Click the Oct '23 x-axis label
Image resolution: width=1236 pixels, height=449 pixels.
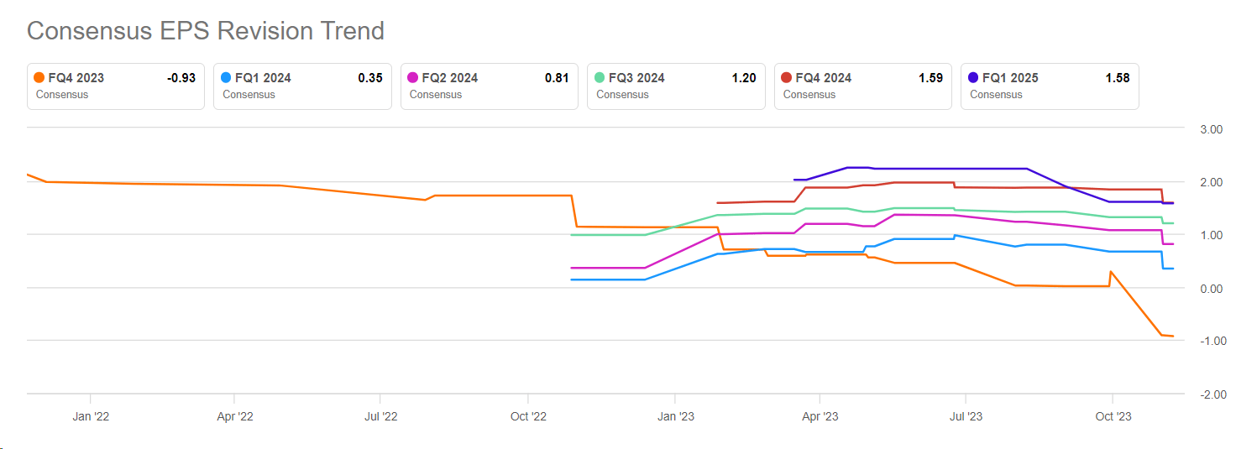pos(1112,416)
